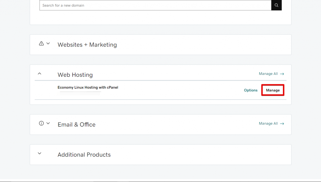Click the Email & Office heading
The image size is (321, 182).
coord(76,125)
